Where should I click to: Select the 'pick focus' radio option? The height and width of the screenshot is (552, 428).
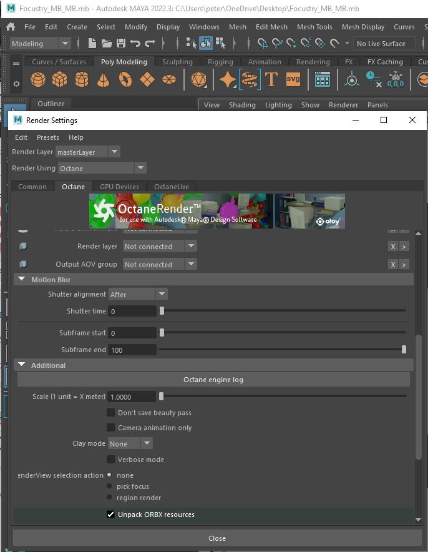[109, 486]
